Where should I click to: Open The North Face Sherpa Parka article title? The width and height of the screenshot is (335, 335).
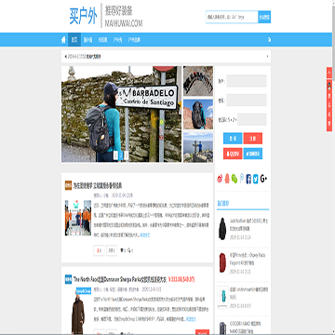(120, 279)
